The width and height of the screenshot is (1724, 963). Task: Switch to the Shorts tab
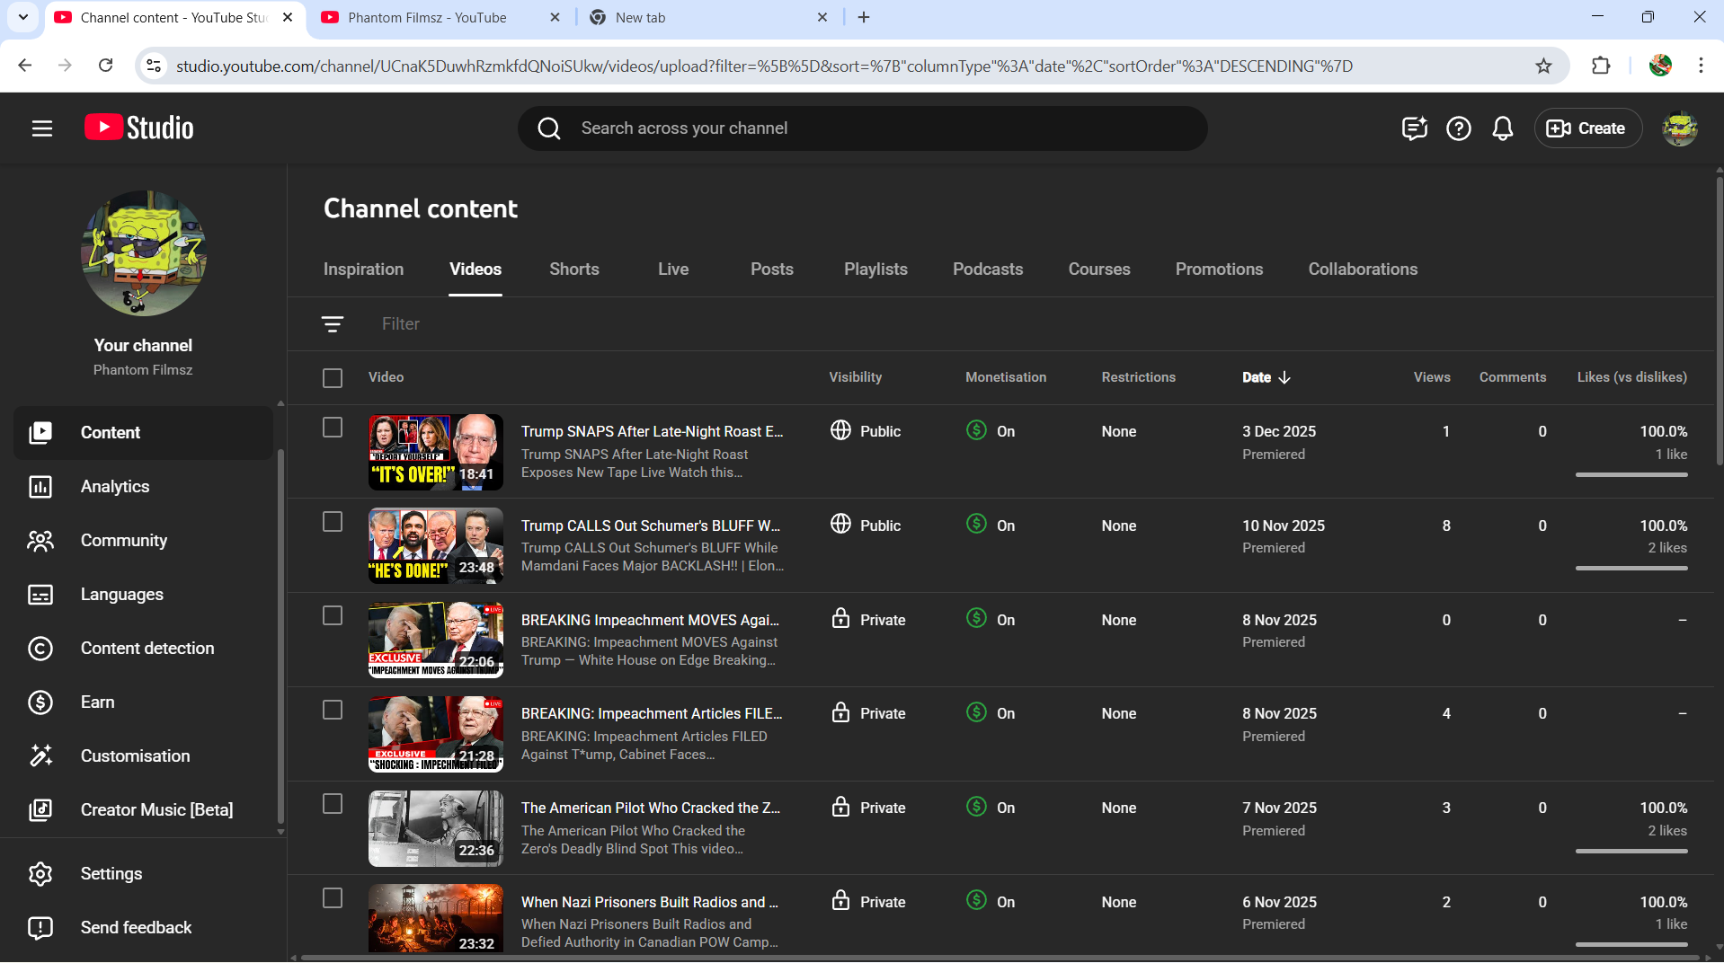click(x=573, y=269)
